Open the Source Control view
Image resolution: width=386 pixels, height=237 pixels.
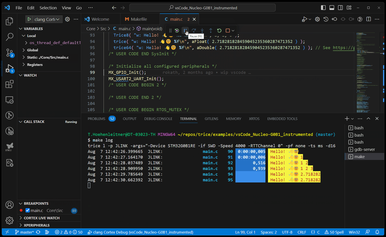click(x=9, y=53)
